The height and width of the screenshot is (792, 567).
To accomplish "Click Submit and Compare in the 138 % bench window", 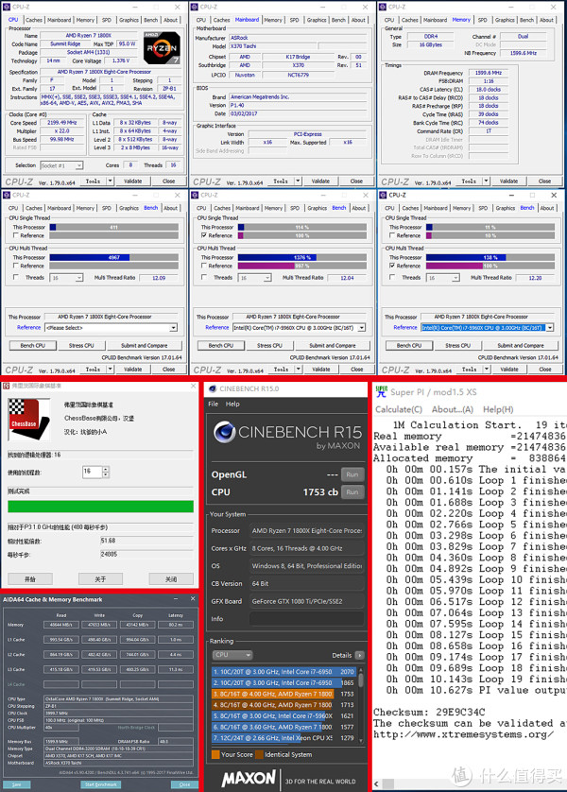I will (x=521, y=346).
